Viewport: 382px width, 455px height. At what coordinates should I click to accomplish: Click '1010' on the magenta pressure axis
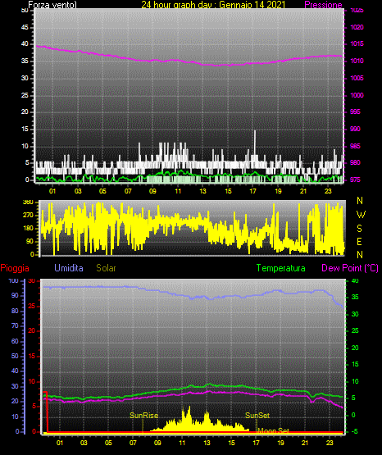[357, 61]
